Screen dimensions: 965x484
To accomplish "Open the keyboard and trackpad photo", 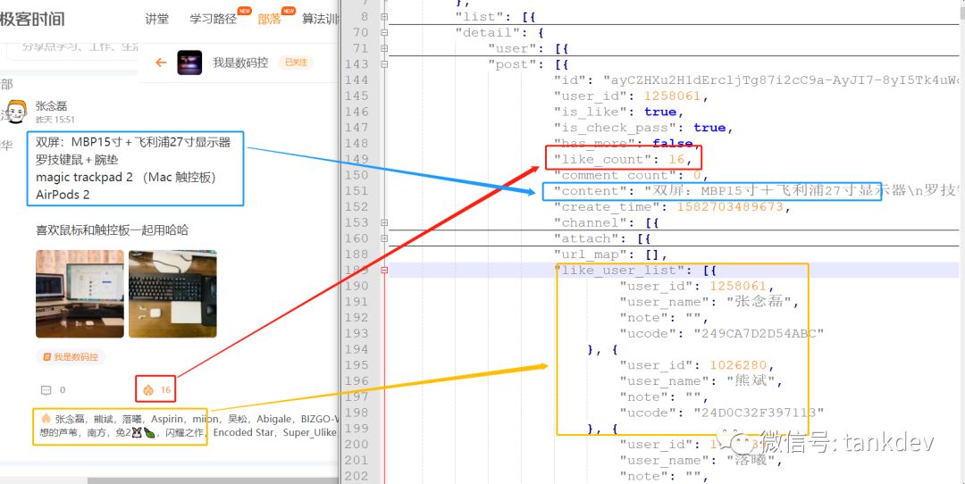I will click(173, 294).
